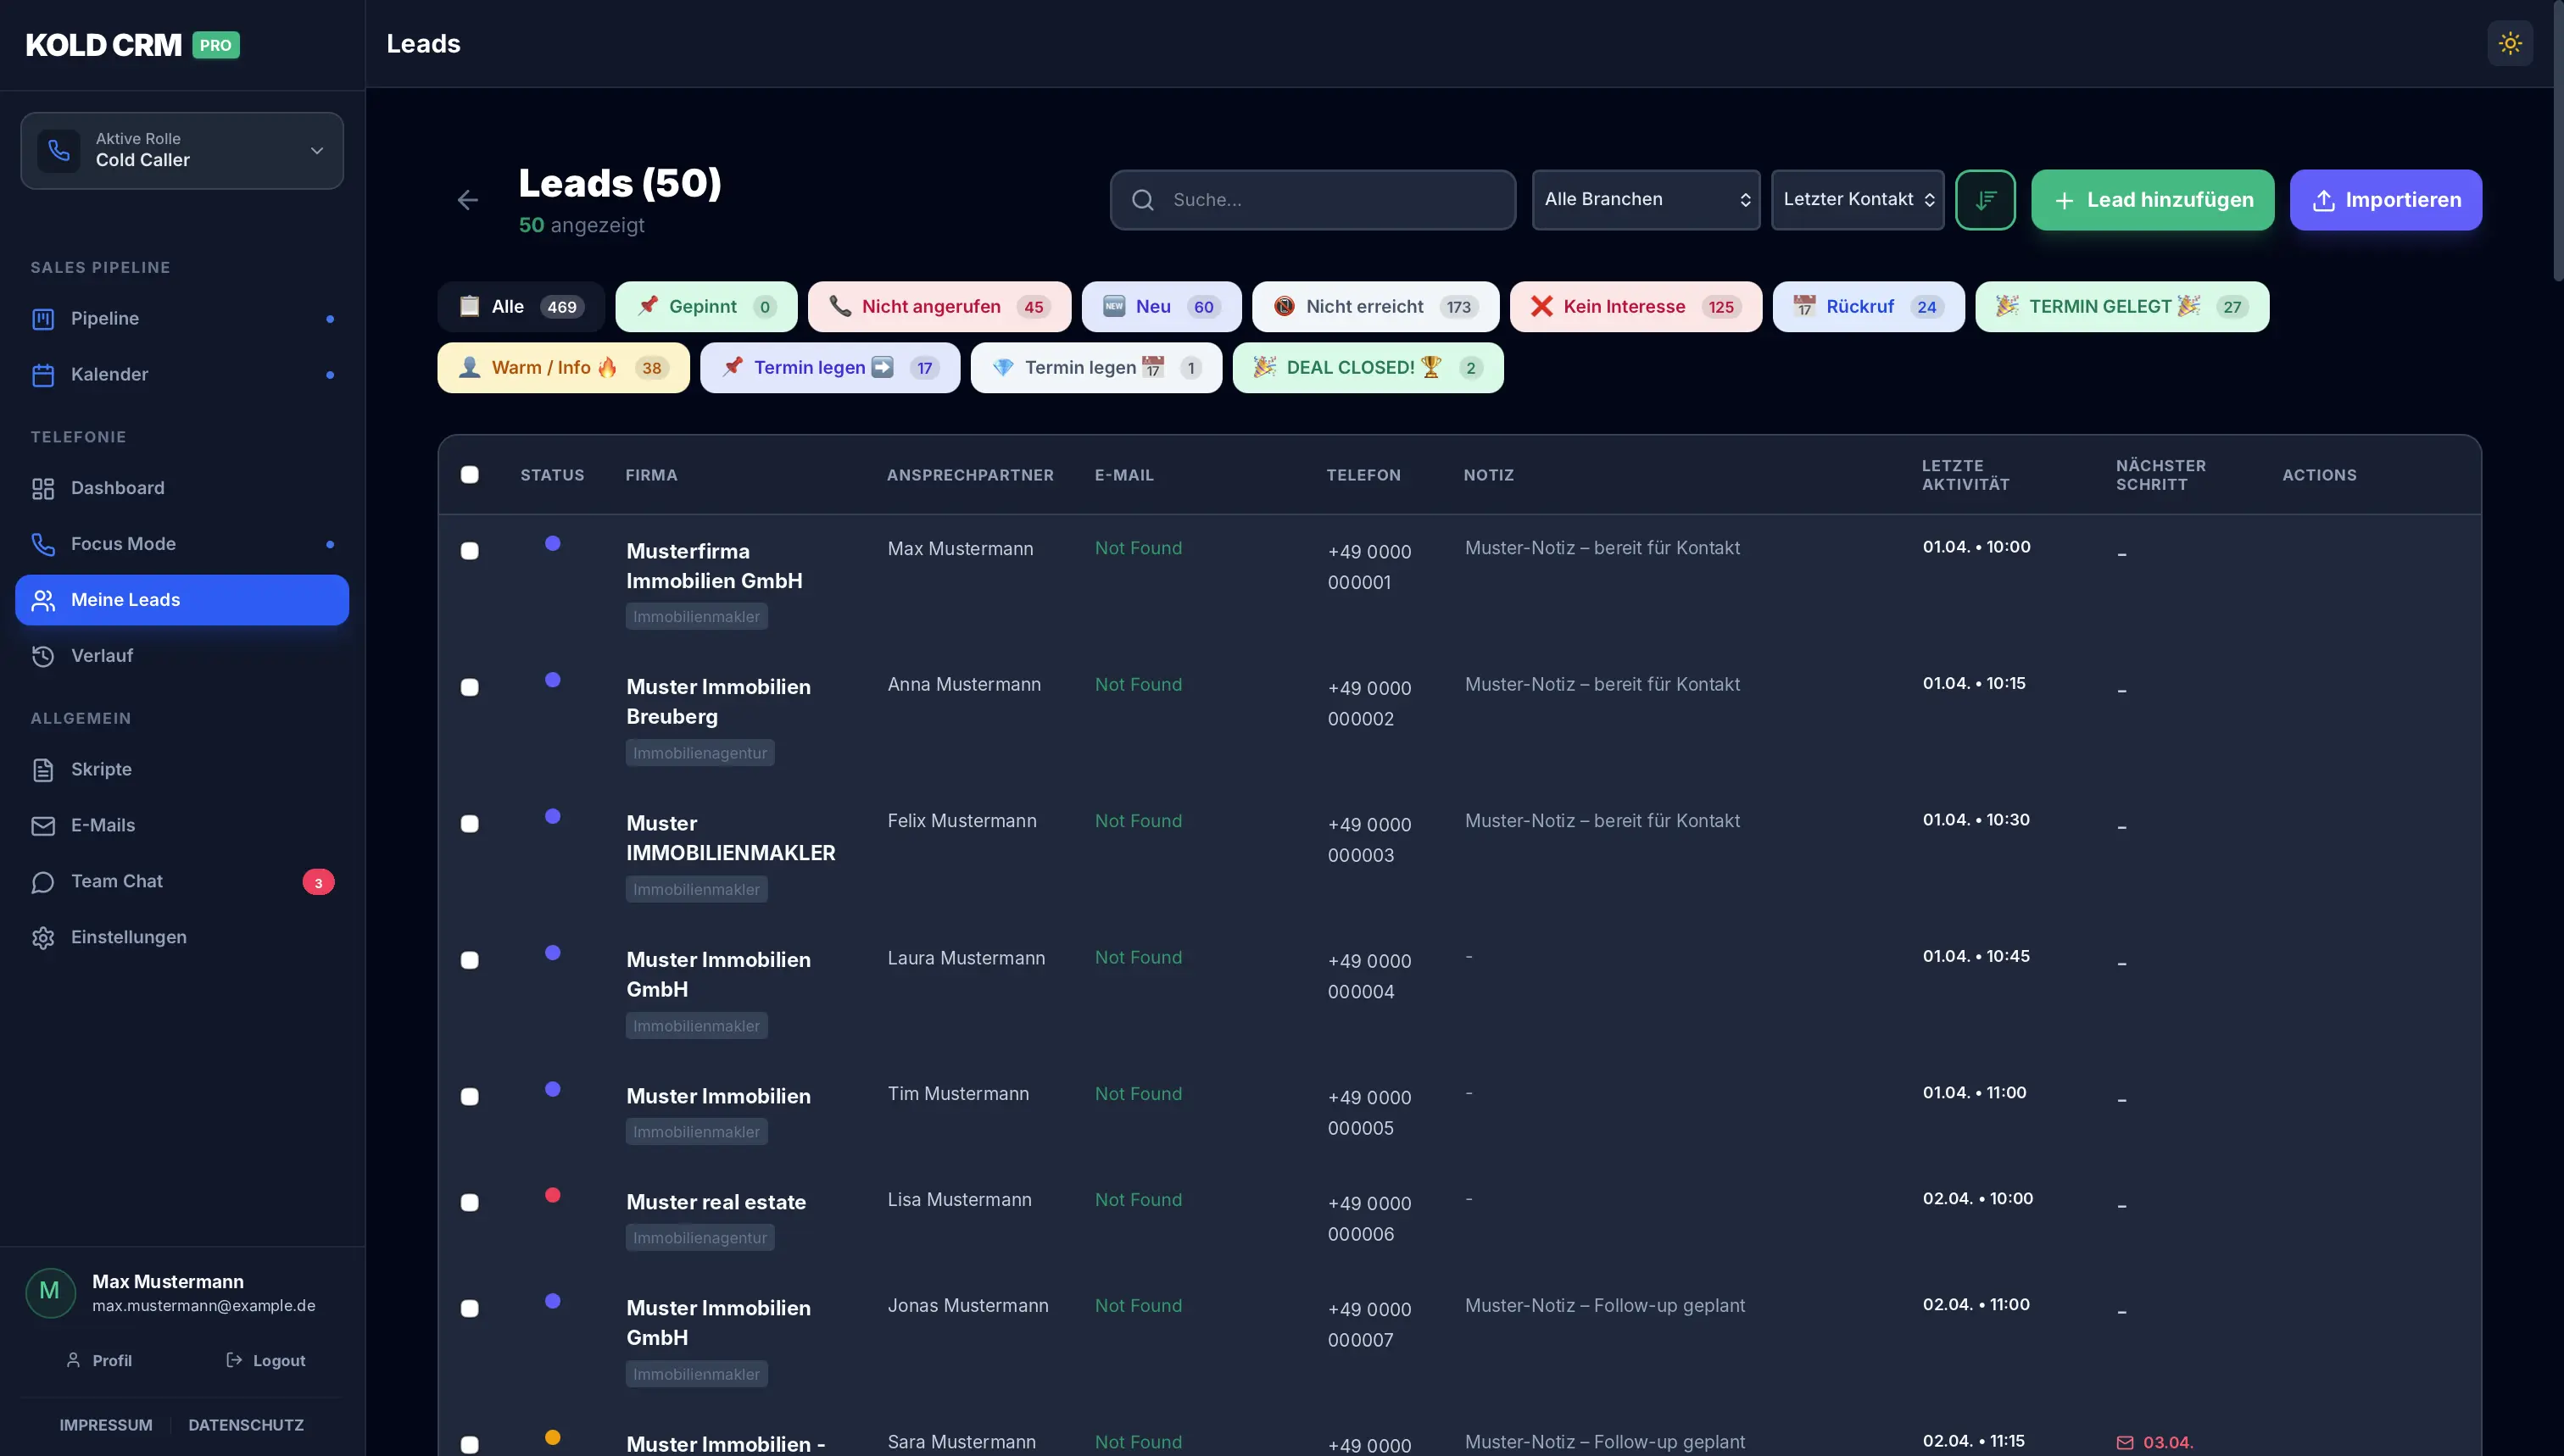The width and height of the screenshot is (2564, 1456).
Task: Open Meine Leads in sidebar
Action: pos(182,600)
